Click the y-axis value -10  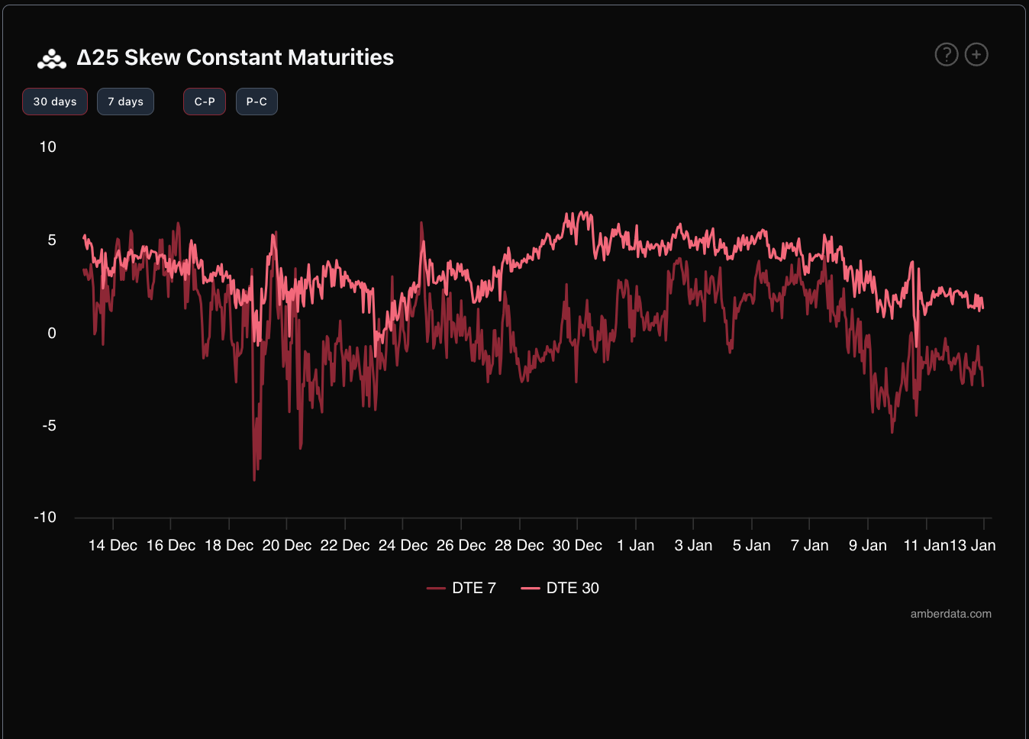pos(45,517)
